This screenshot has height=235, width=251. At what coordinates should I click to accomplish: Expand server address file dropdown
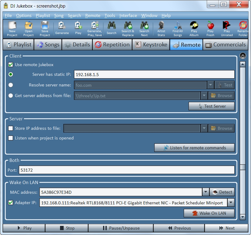(204, 96)
